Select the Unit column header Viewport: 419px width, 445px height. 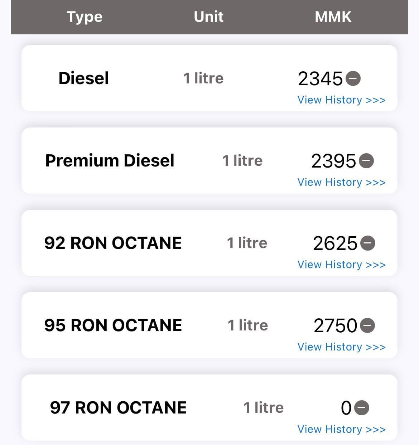208,17
